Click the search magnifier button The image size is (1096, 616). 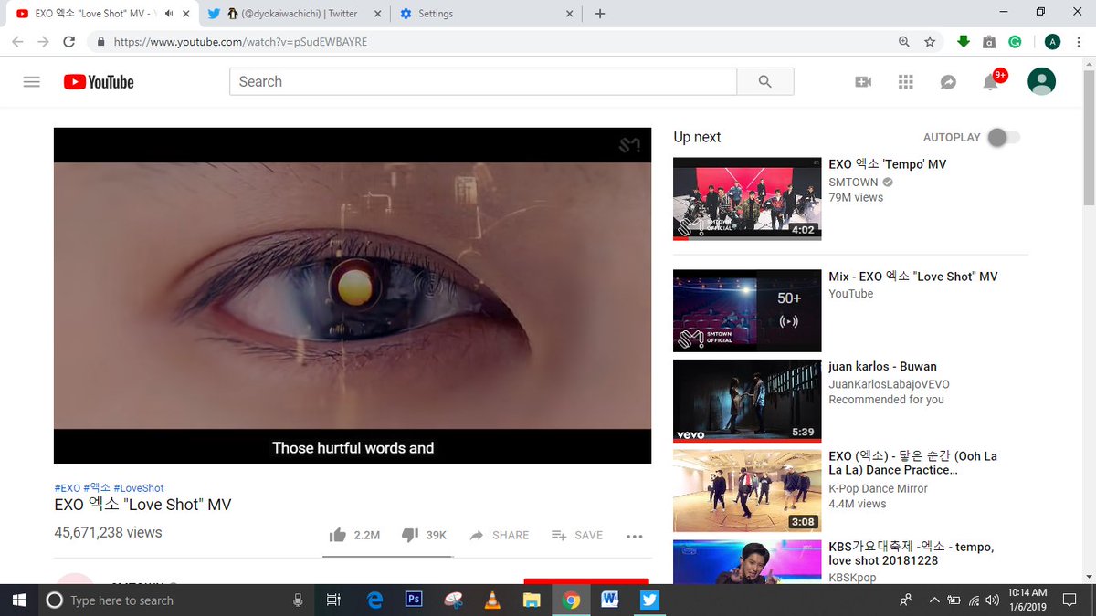(765, 82)
